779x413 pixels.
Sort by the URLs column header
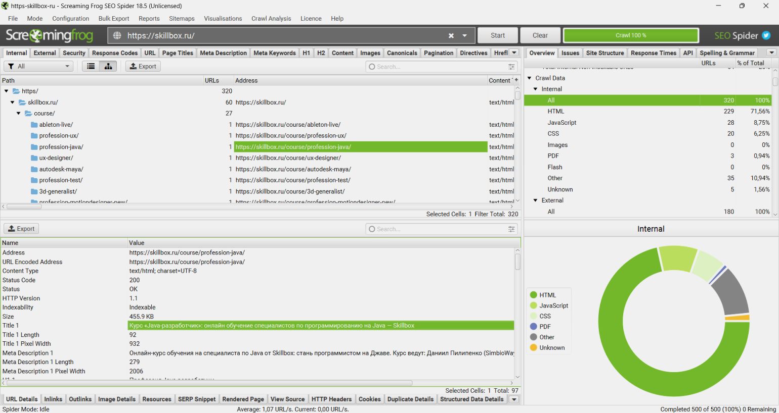(x=218, y=80)
